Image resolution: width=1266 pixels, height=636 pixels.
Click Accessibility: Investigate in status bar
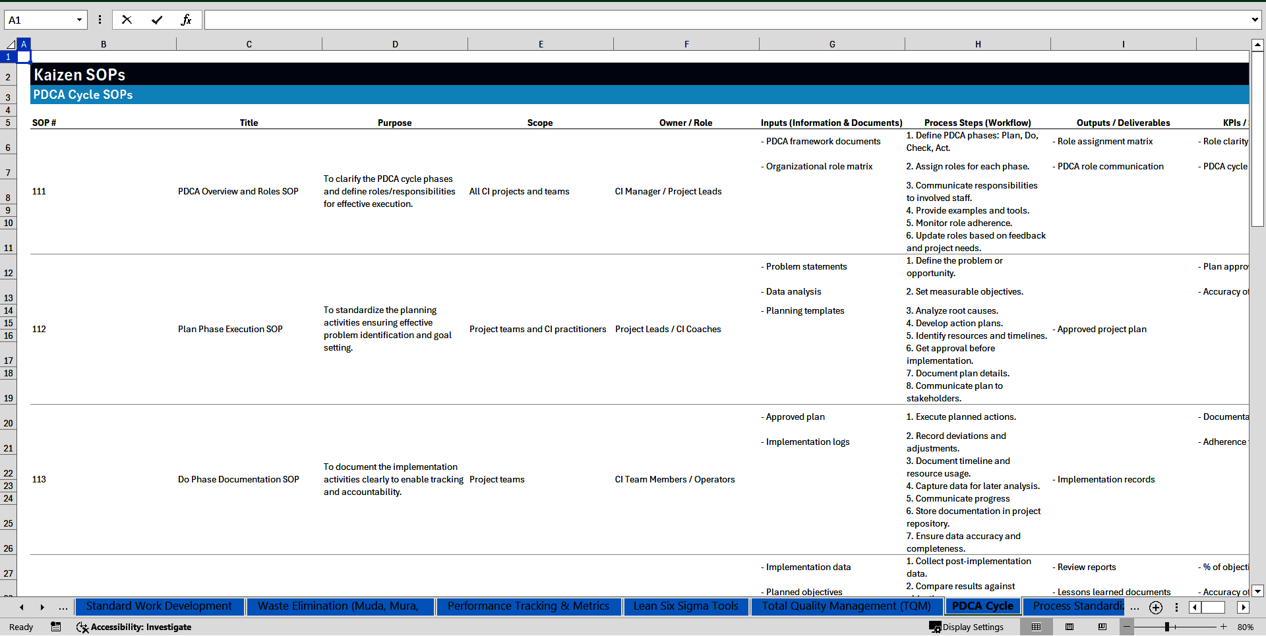pos(135,627)
